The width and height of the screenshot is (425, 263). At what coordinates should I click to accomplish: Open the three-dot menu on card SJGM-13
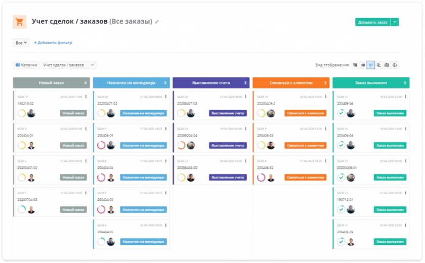[86, 97]
